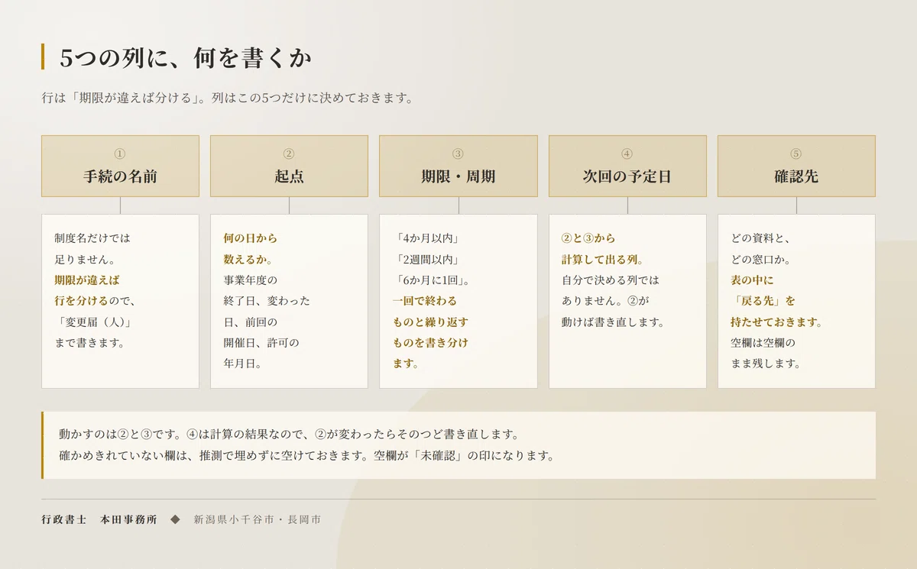Screen dimensions: 917x569
Task: Select the note line starting 「動かすのは②と③です」
Action: [x=289, y=435]
